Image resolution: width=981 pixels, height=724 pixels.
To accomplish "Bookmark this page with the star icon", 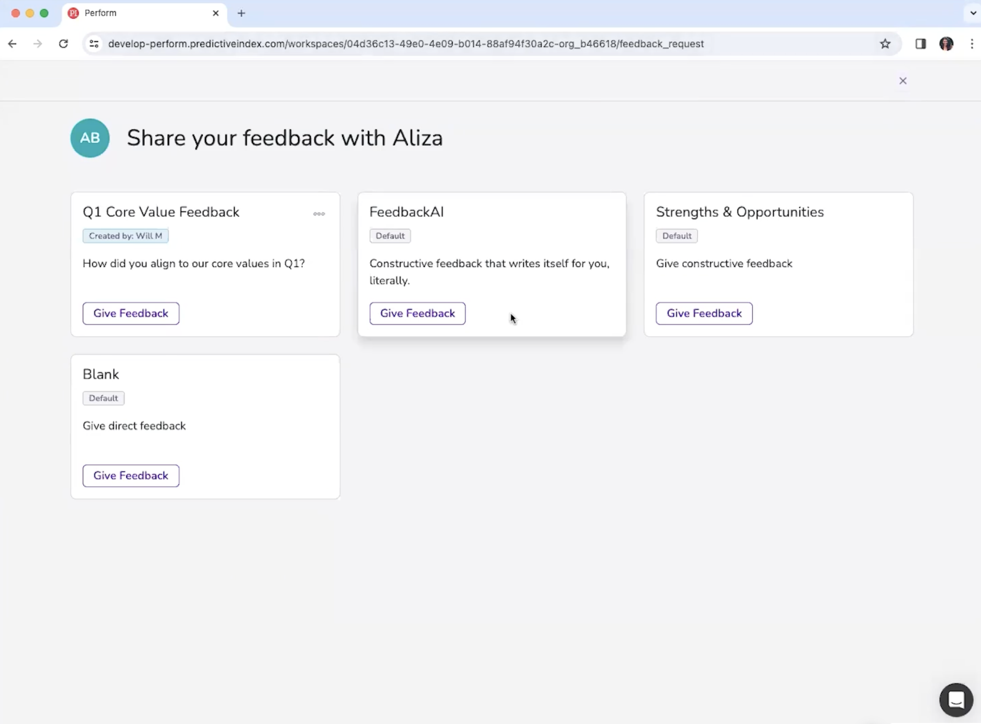I will [885, 44].
